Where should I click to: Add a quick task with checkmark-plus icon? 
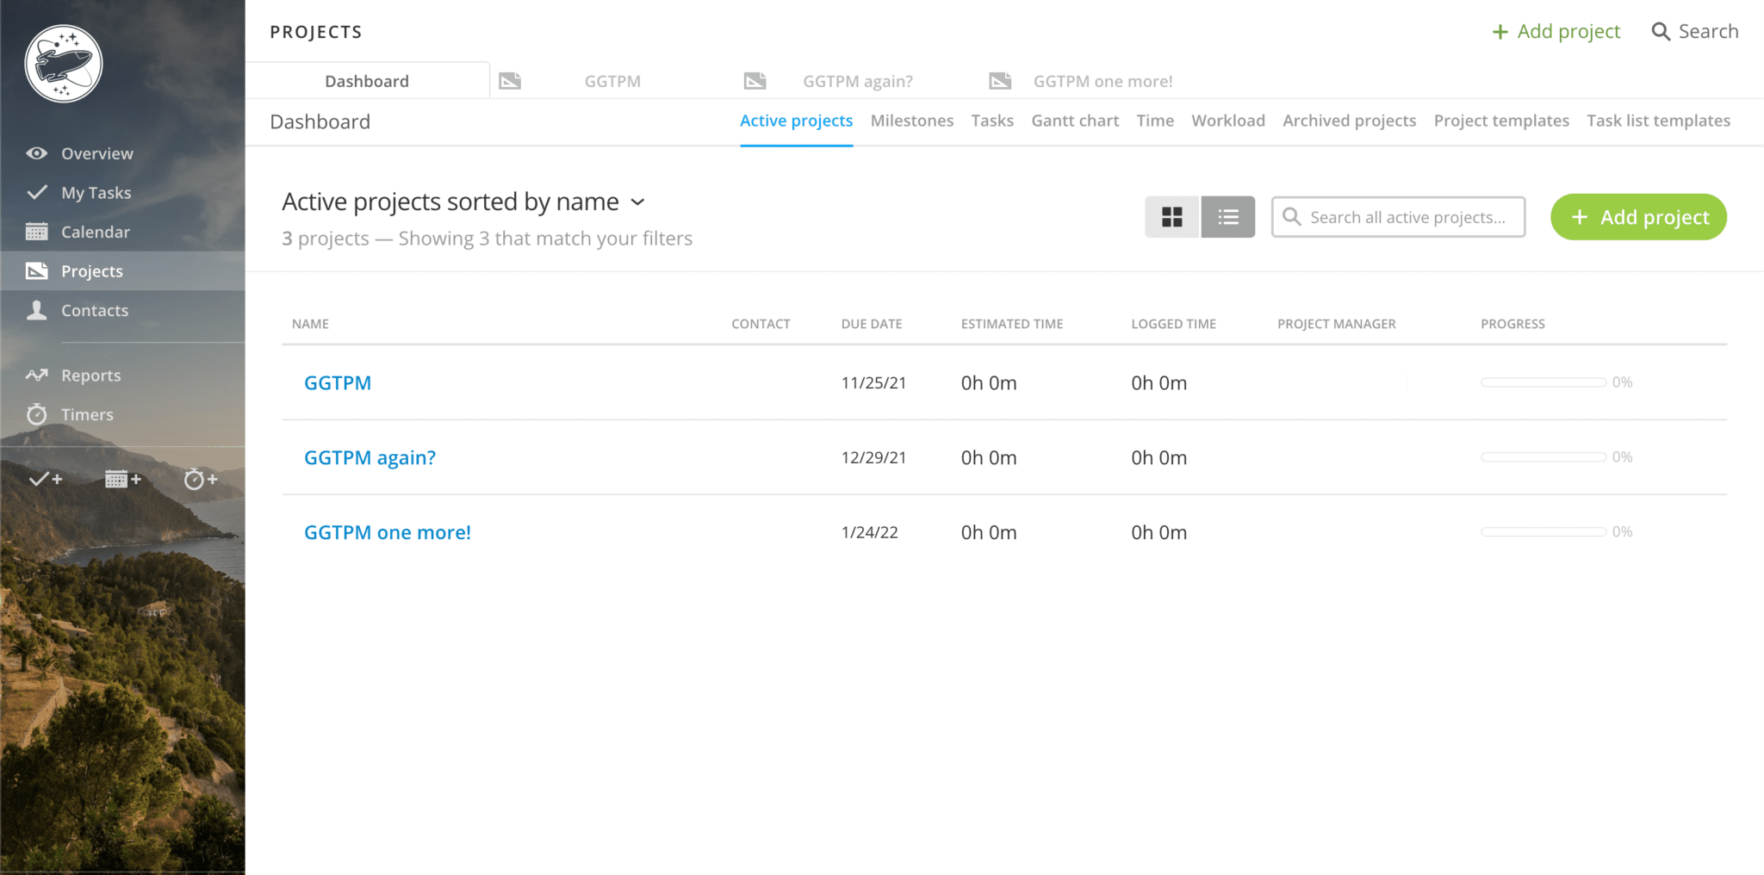click(x=46, y=479)
